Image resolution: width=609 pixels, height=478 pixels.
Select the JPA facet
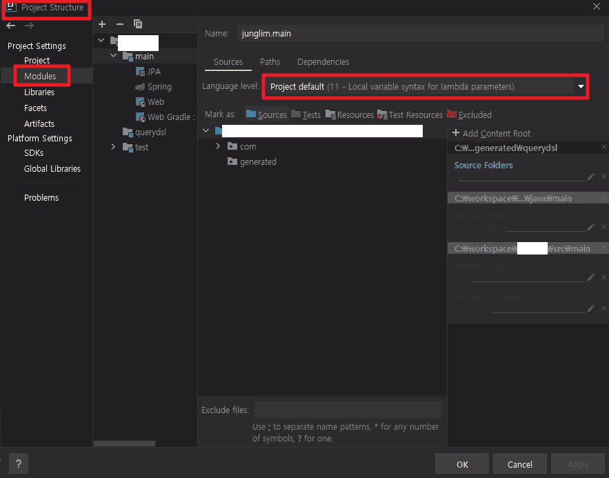click(148, 72)
